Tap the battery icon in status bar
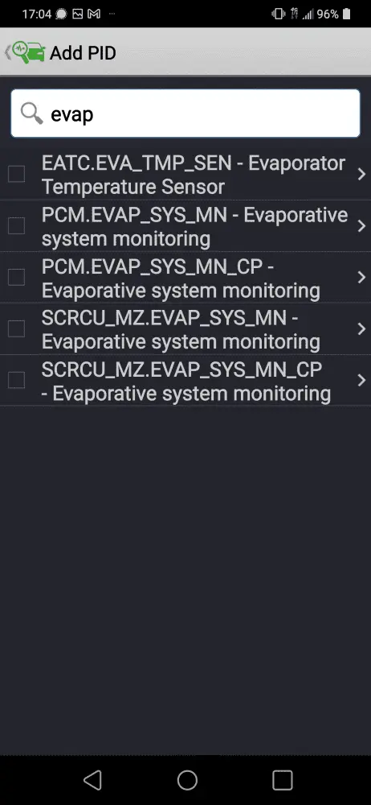This screenshot has height=805, width=371. [x=346, y=14]
